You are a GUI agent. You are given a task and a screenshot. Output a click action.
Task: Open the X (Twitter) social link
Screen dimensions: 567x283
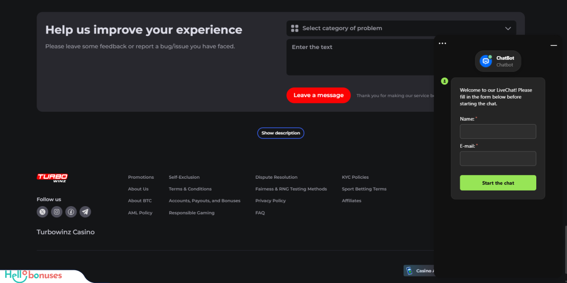click(43, 212)
